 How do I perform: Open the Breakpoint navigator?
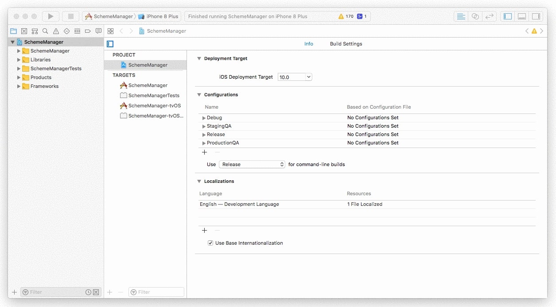click(x=88, y=31)
